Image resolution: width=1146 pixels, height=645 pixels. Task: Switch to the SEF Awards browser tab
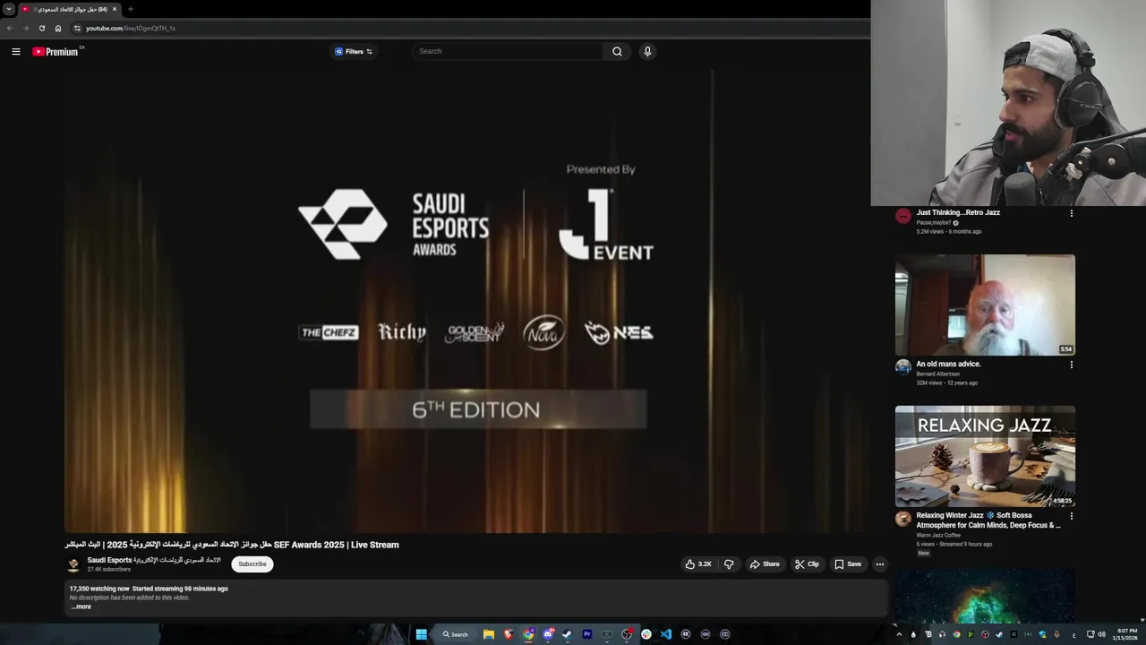pos(69,9)
